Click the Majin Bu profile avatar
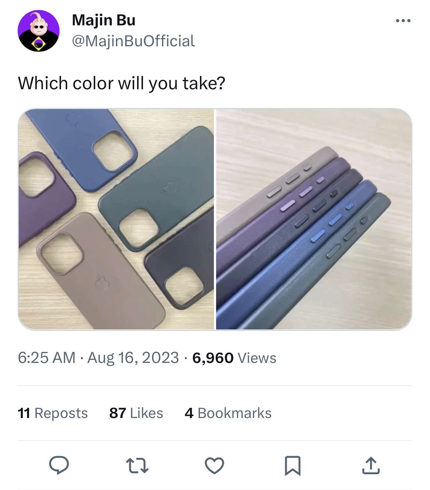This screenshot has height=490, width=430. (39, 31)
